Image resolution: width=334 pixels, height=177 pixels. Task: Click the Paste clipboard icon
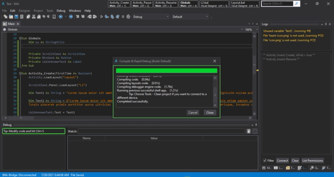[39, 17]
